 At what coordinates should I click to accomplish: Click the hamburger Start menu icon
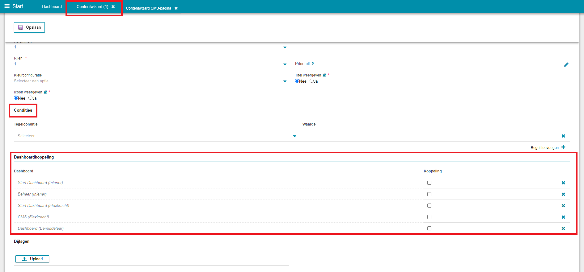pyautogui.click(x=7, y=6)
